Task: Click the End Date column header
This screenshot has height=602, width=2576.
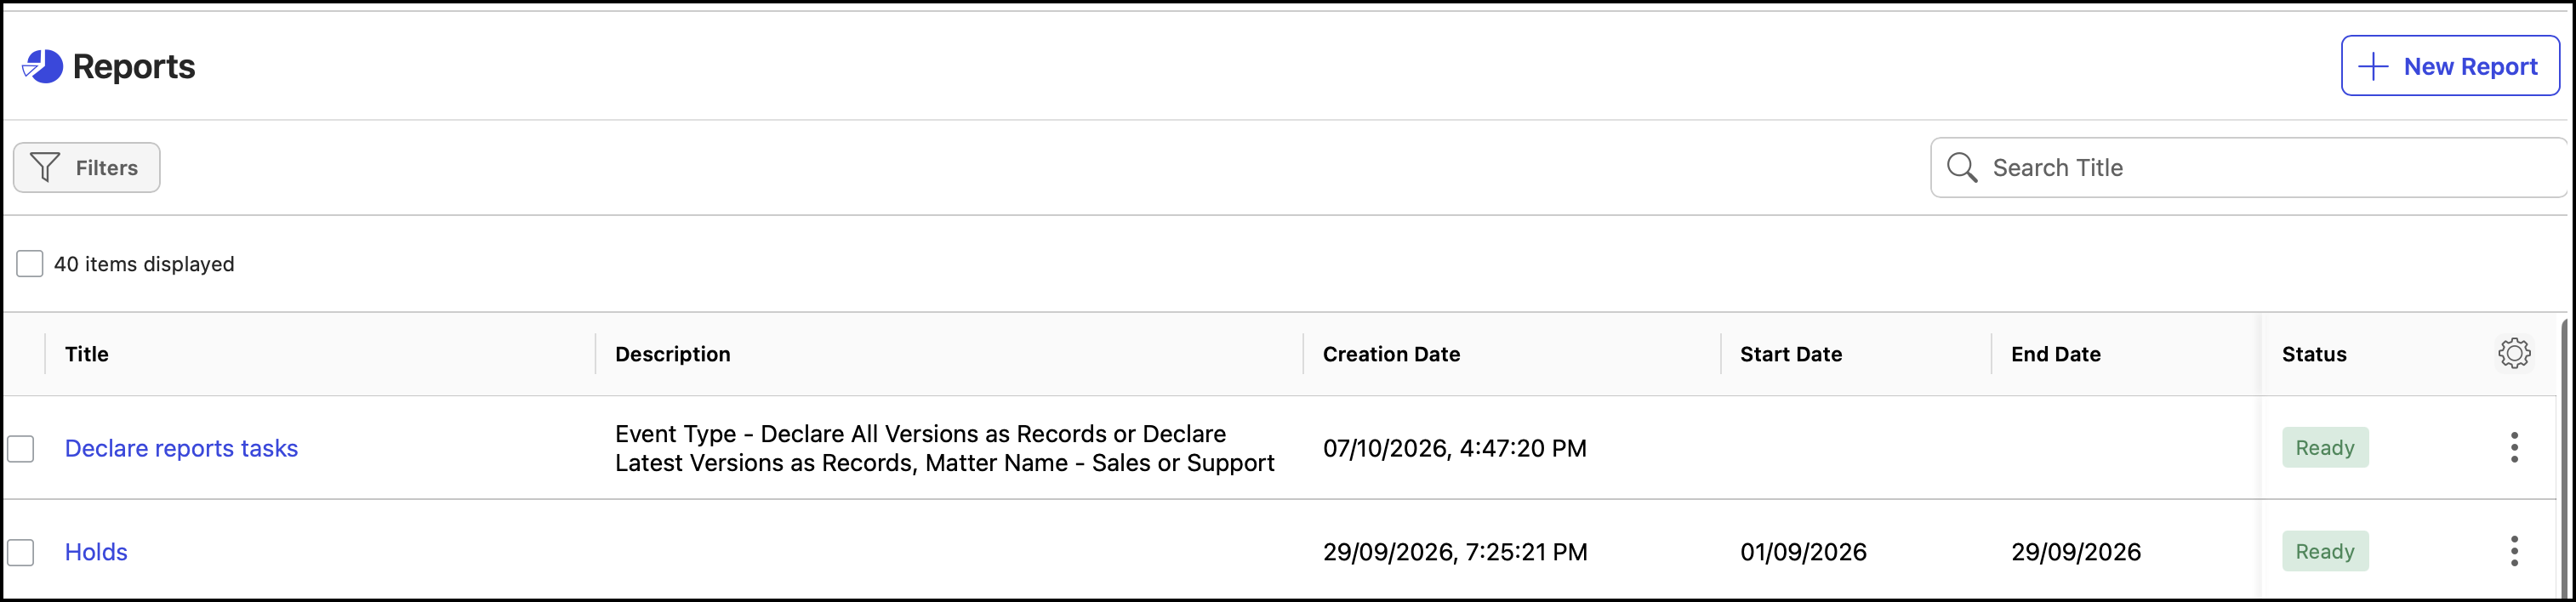Action: tap(2055, 354)
